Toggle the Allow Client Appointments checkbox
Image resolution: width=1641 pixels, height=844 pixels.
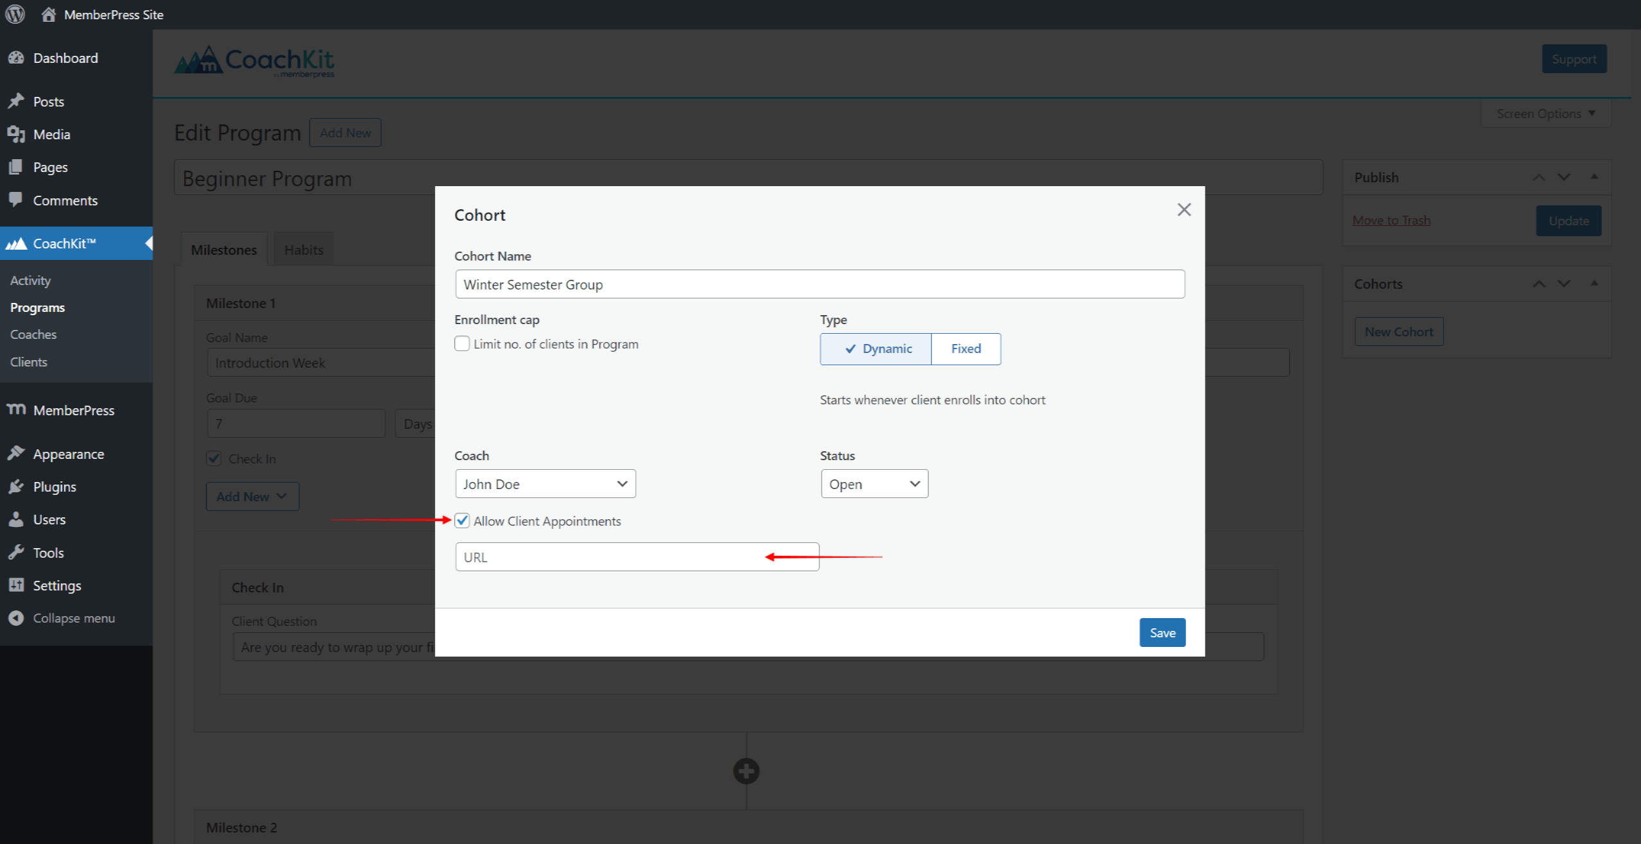(461, 521)
